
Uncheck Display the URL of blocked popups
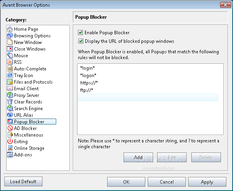(x=81, y=41)
